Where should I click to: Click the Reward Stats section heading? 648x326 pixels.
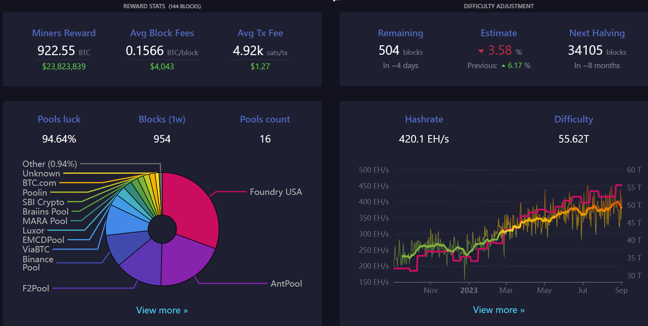(x=162, y=6)
